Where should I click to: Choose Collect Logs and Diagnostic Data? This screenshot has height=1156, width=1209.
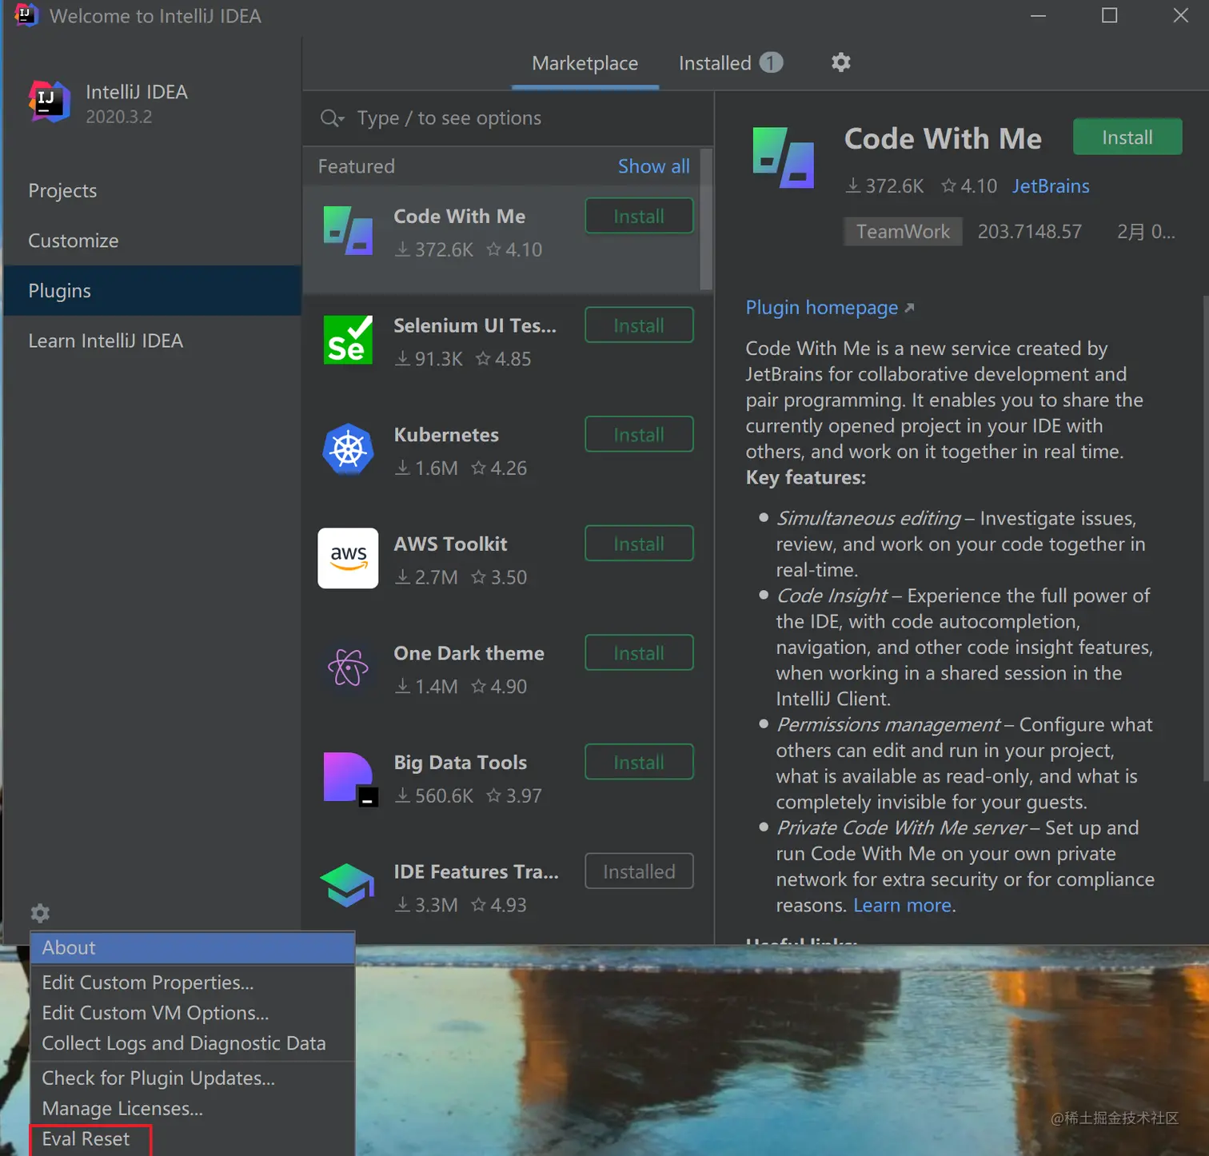click(x=192, y=1043)
